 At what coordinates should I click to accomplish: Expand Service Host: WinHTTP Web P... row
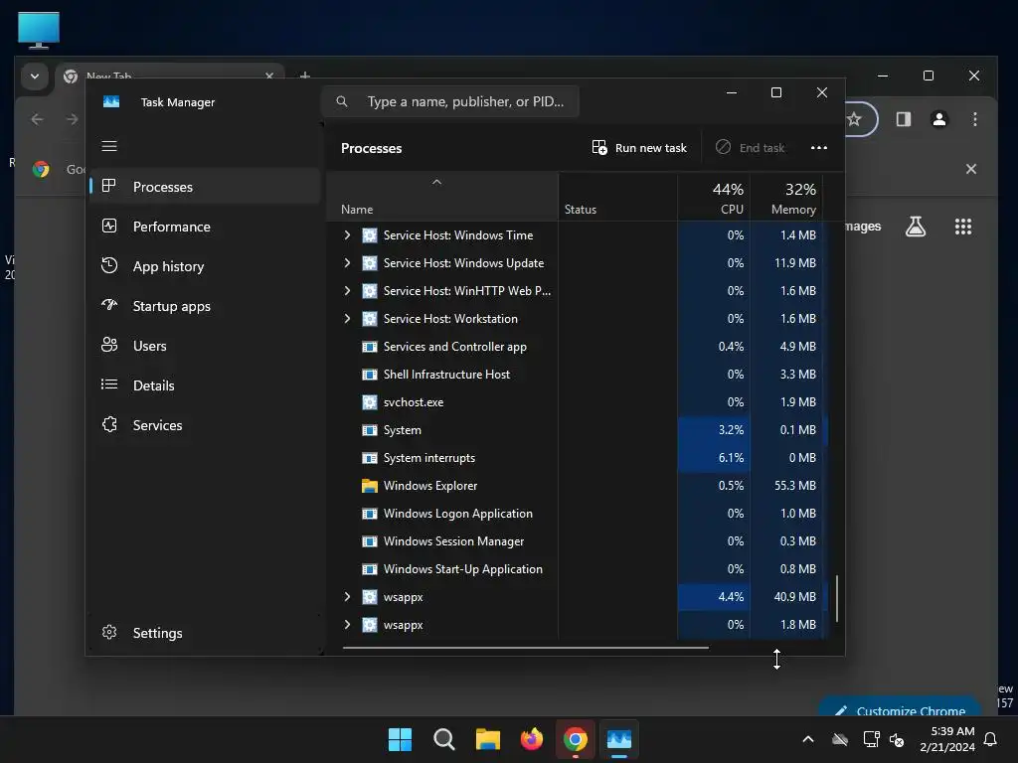[x=347, y=291]
